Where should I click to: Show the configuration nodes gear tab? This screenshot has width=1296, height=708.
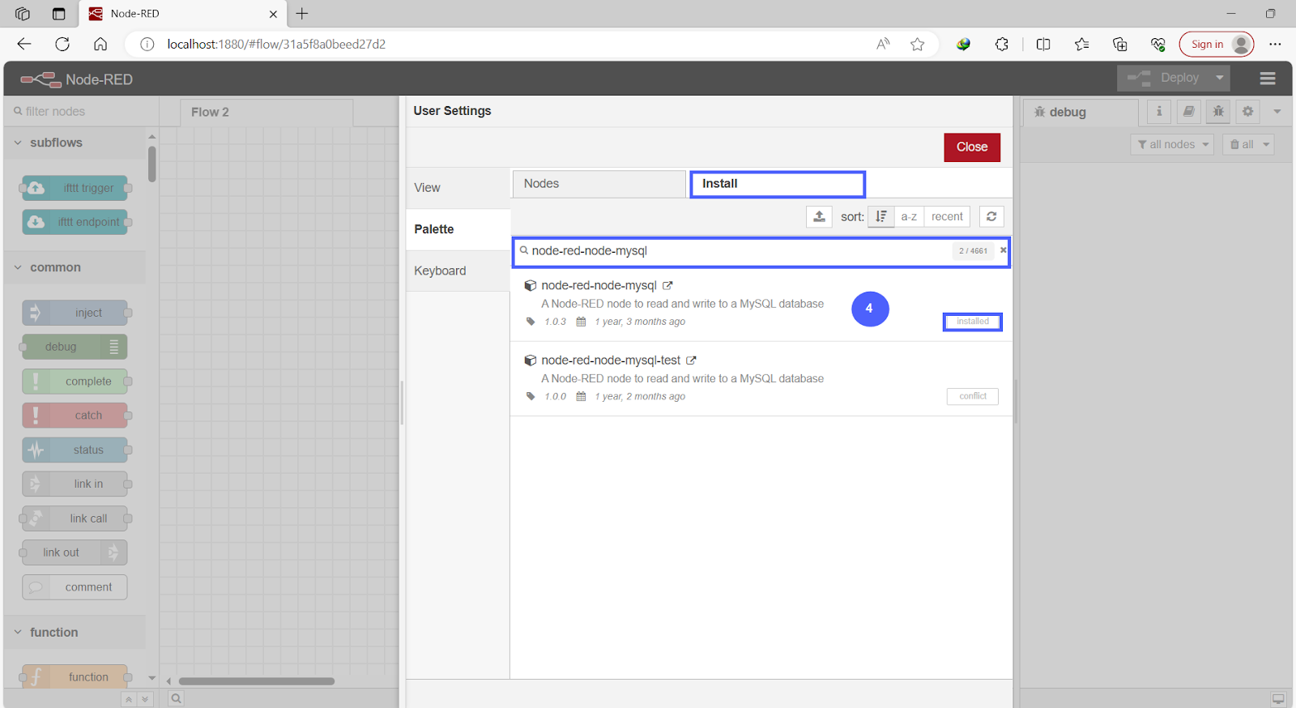[1248, 111]
